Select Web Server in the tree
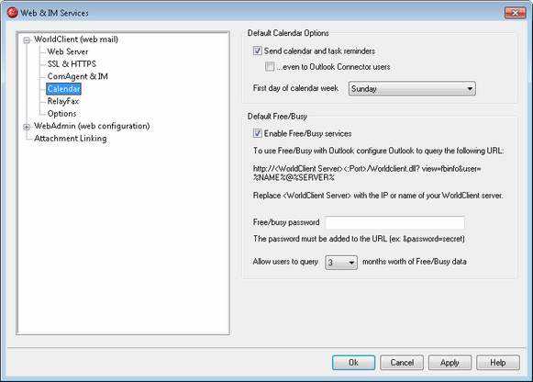533x382 pixels. pyautogui.click(x=68, y=51)
